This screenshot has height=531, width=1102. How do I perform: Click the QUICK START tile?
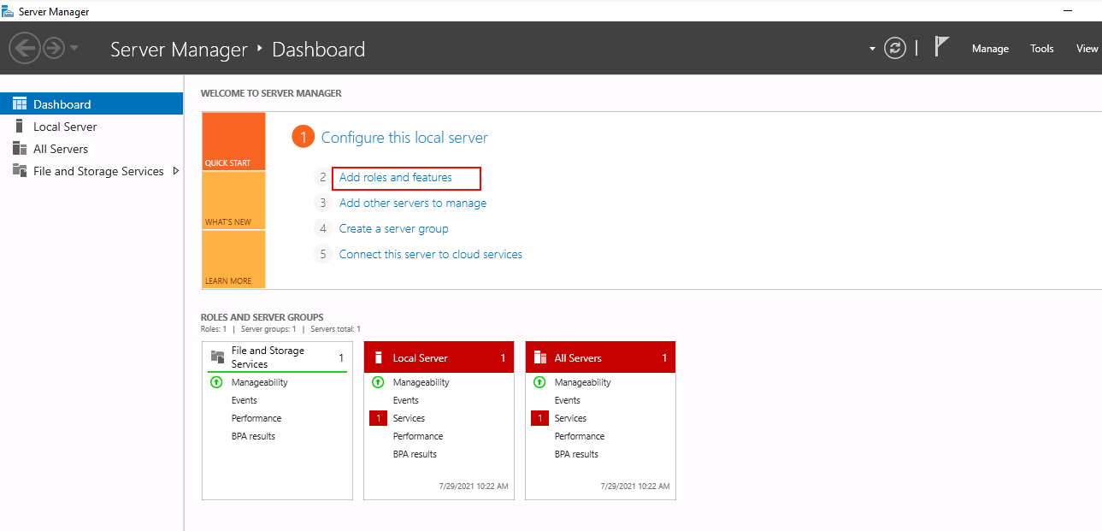[233, 141]
